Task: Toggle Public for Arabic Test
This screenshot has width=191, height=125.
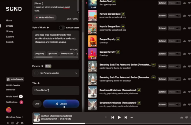Action: [x=175, y=3]
